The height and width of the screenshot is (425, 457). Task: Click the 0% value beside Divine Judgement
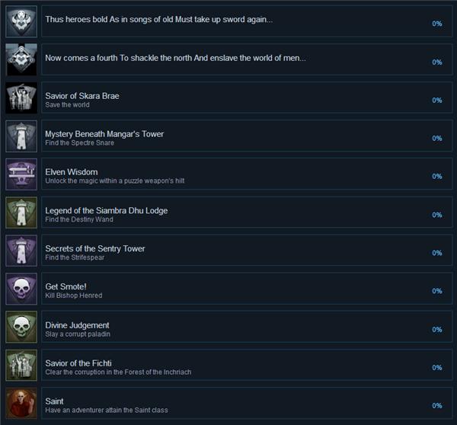pyautogui.click(x=437, y=329)
